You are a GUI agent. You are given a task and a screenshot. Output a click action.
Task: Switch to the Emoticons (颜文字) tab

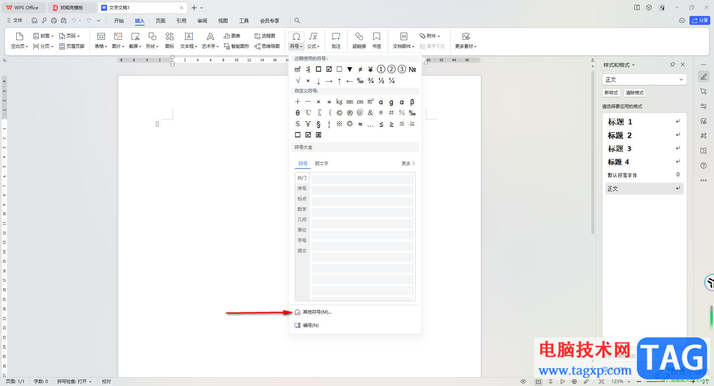click(x=321, y=164)
